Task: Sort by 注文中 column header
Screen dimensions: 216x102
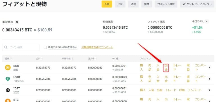Action: pyautogui.click(x=93, y=58)
